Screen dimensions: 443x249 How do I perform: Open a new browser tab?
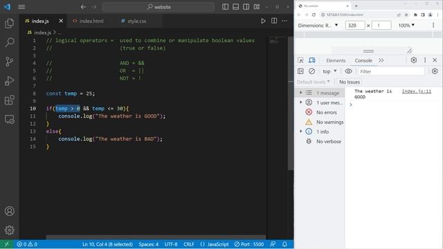(356, 6)
